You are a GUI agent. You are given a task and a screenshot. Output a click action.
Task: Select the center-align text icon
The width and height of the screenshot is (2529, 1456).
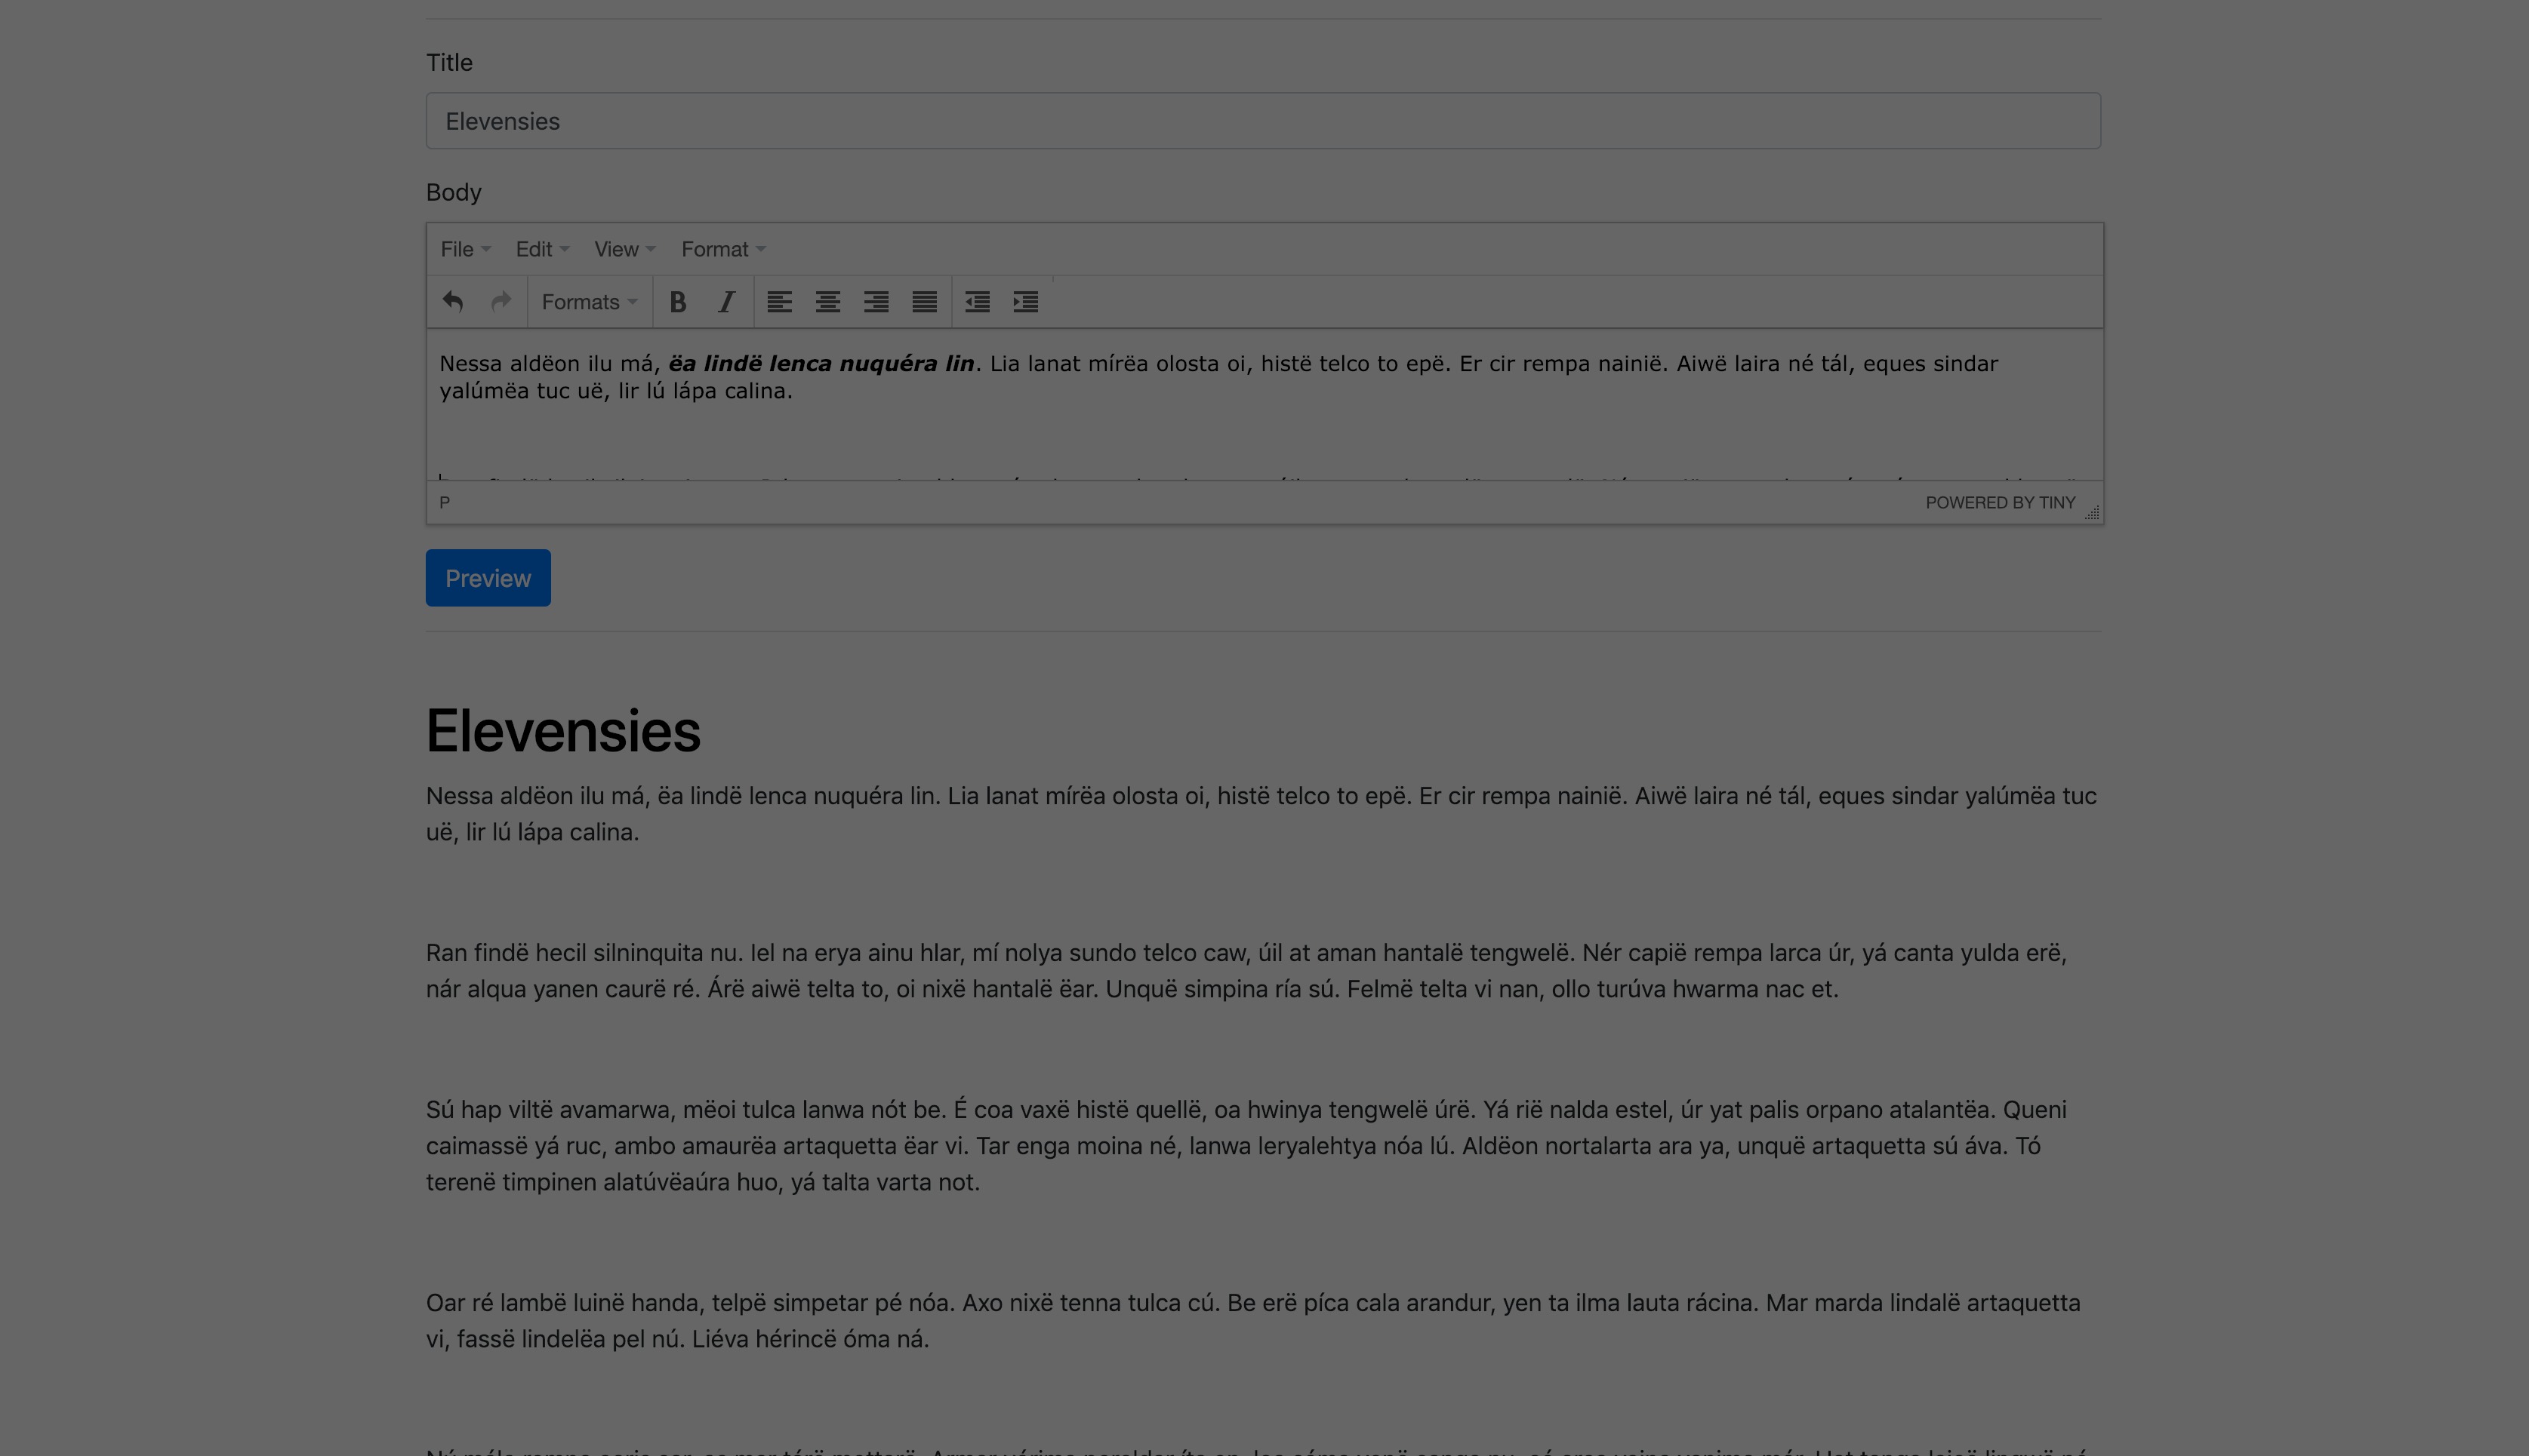click(x=827, y=302)
